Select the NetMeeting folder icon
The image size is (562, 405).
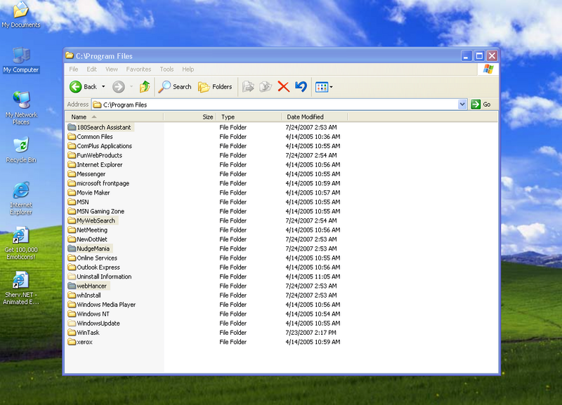72,230
